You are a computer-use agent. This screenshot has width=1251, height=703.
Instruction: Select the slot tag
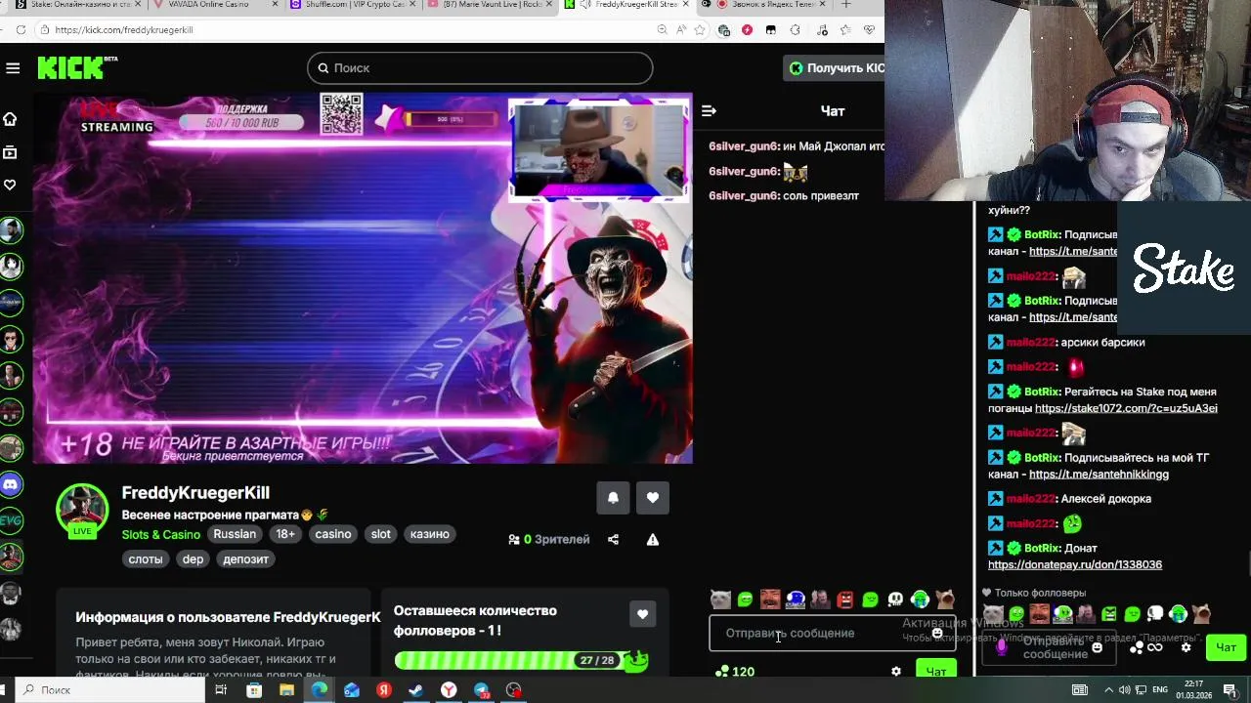pyautogui.click(x=381, y=534)
